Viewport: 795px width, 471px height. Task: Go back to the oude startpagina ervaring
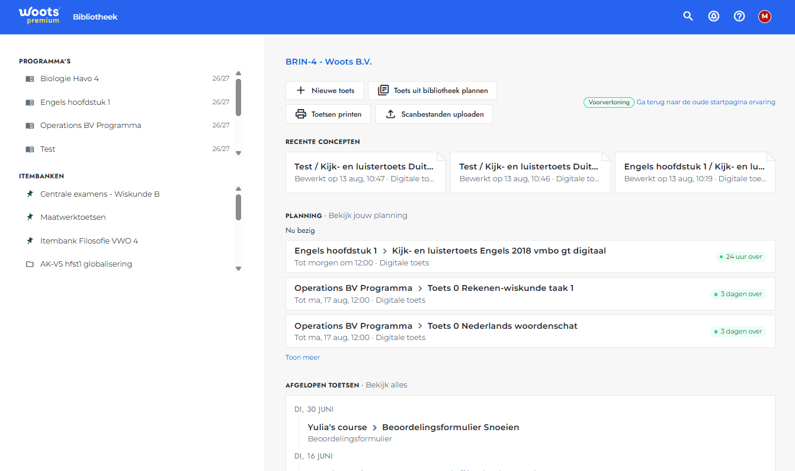point(706,102)
